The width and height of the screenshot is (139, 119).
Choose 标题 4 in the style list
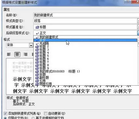click(85, 53)
